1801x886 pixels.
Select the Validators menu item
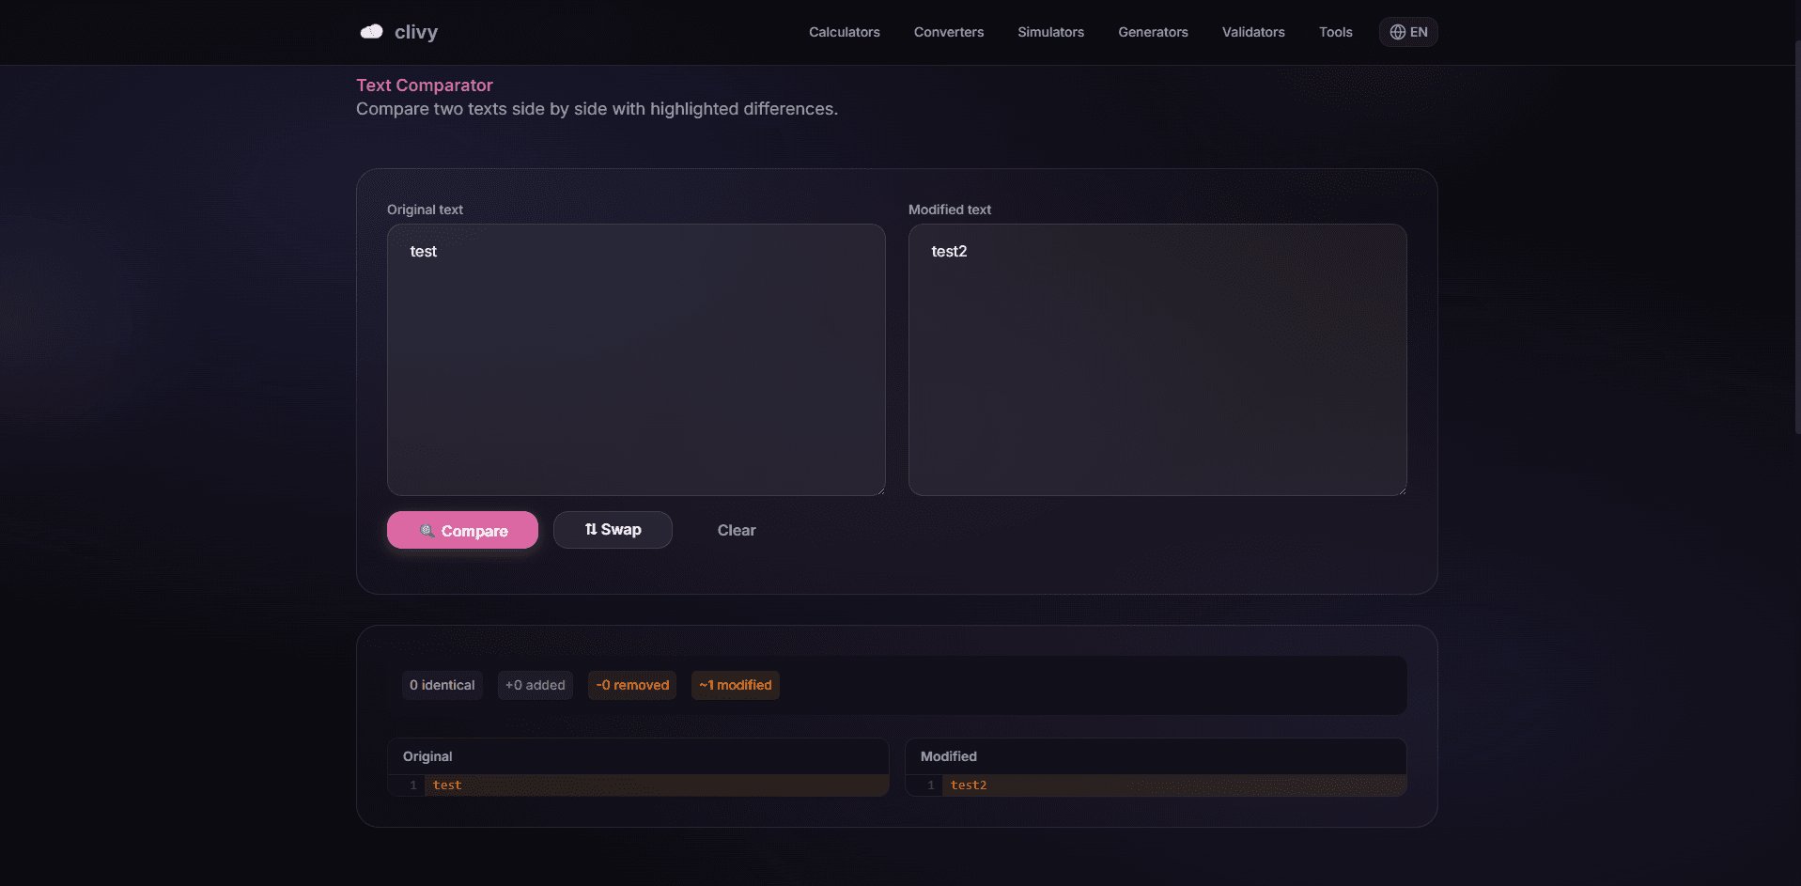(x=1252, y=32)
